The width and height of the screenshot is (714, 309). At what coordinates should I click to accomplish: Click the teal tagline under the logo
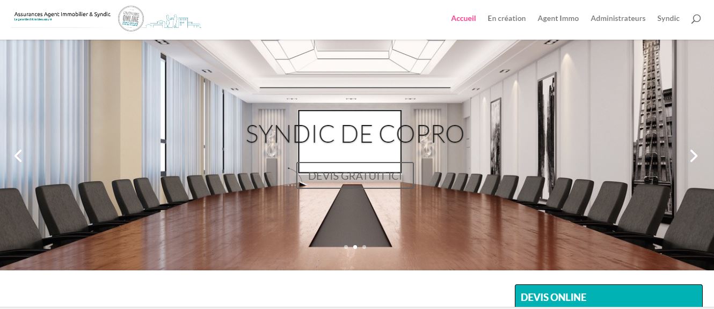(x=33, y=19)
